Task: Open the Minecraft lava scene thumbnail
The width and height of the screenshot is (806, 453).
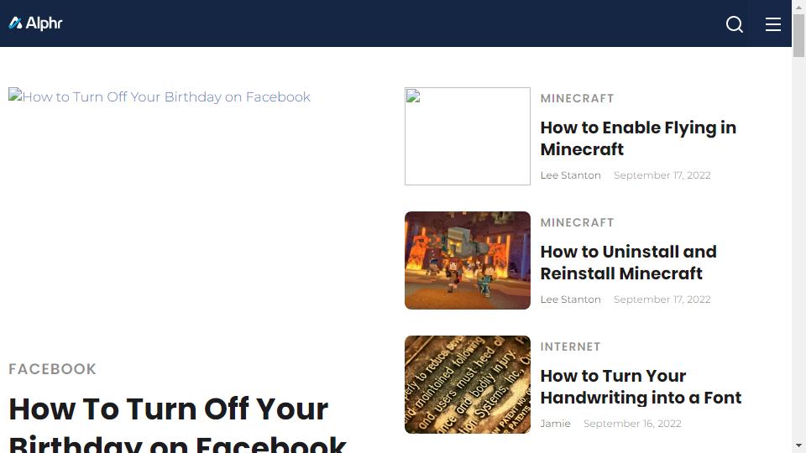Action: [468, 260]
